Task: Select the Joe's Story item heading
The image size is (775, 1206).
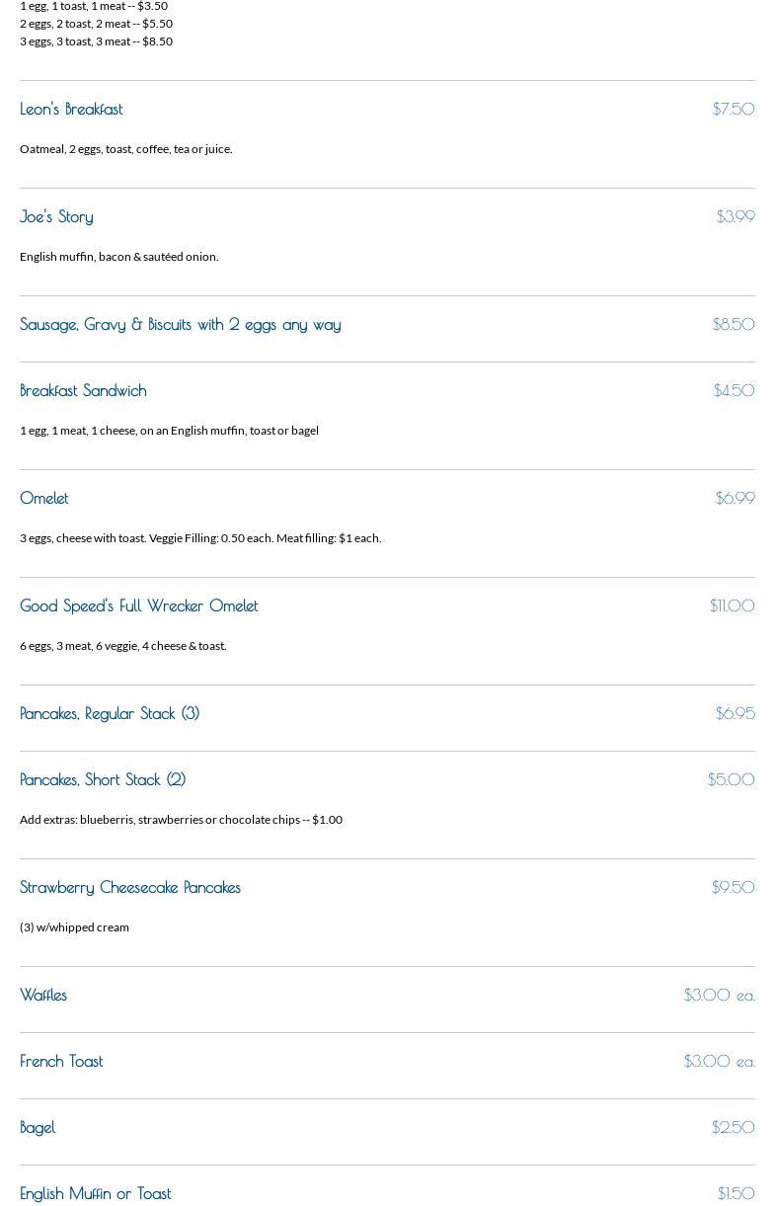Action: pyautogui.click(x=56, y=216)
